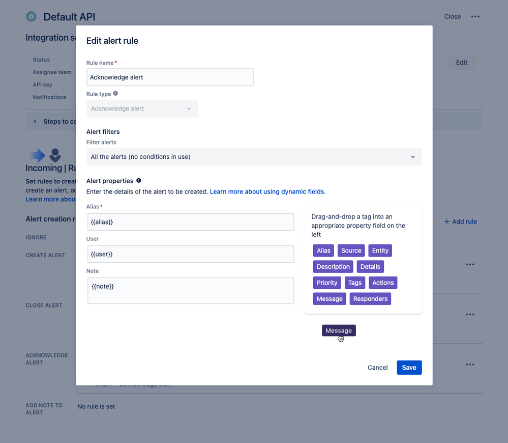Select the Priority tag
The width and height of the screenshot is (508, 443).
[x=327, y=283]
